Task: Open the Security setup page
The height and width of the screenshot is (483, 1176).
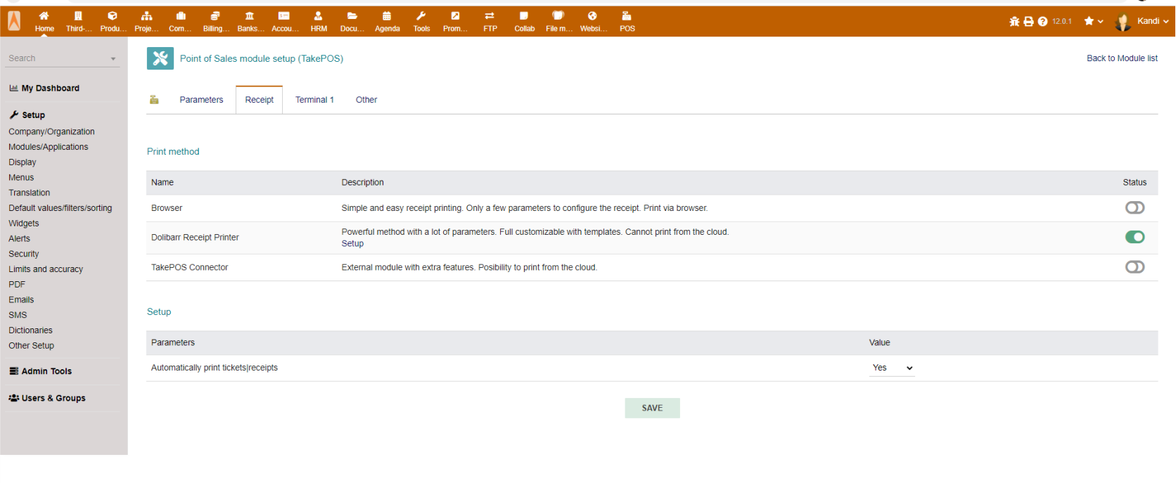Action: [24, 254]
